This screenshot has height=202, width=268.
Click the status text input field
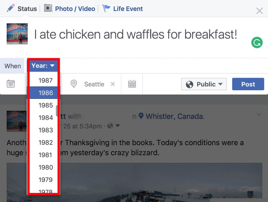pyautogui.click(x=135, y=35)
